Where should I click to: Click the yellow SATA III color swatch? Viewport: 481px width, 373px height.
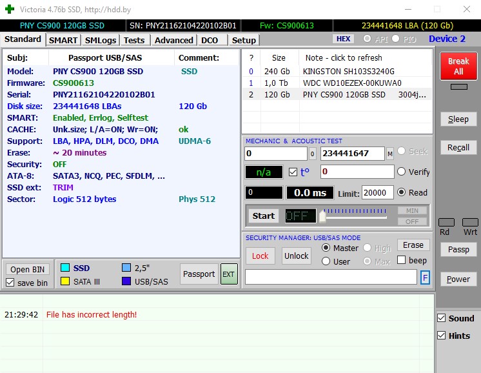(65, 281)
